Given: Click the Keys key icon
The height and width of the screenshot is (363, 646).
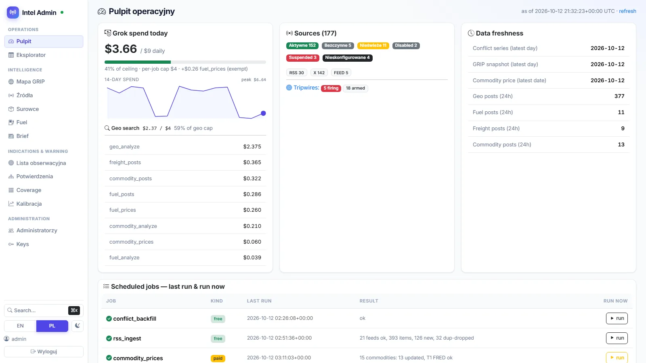Looking at the screenshot, I should 11,244.
